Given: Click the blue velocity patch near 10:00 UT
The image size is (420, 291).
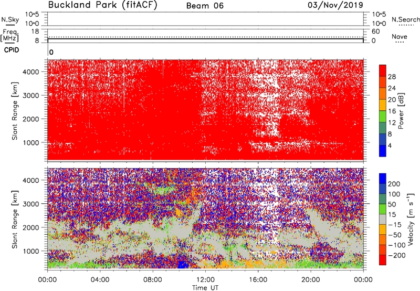Looking at the screenshot, I should (183, 265).
